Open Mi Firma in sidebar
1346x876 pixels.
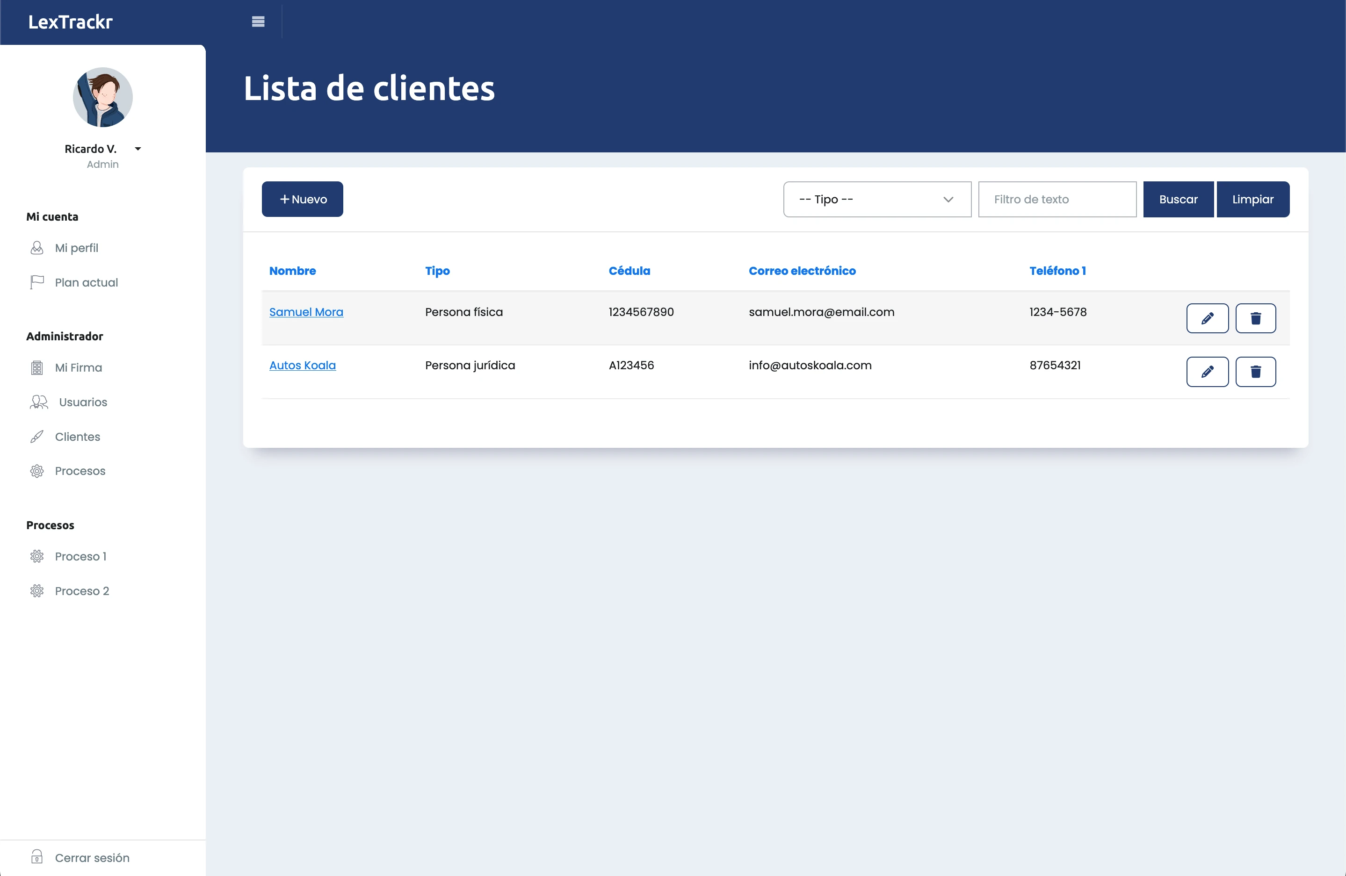click(x=79, y=368)
